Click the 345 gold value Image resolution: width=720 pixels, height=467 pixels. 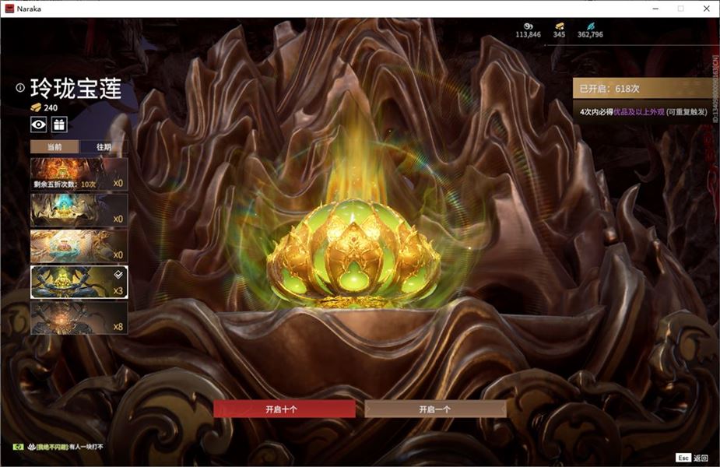[560, 34]
